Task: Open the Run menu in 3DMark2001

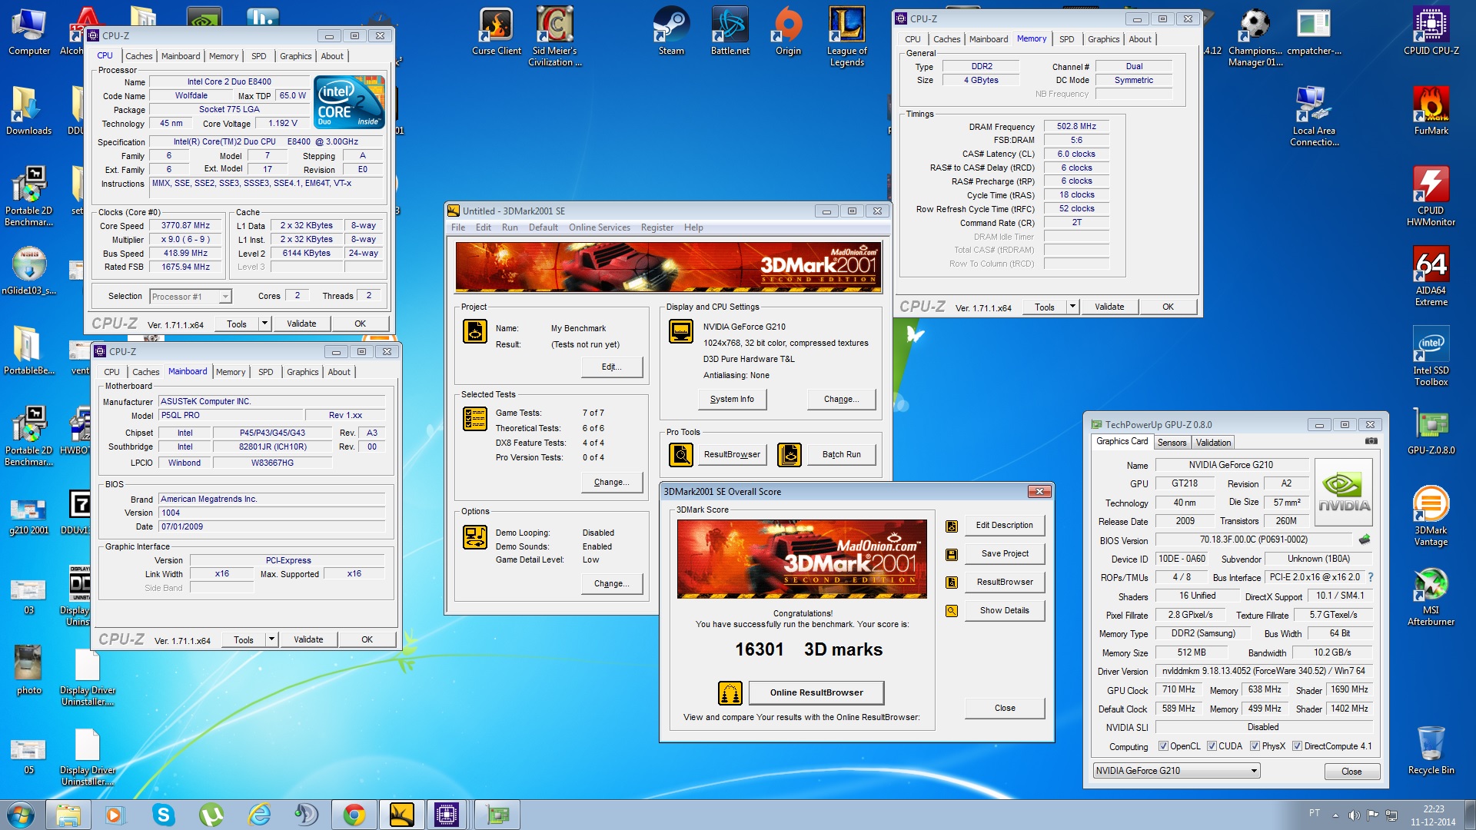Action: (x=510, y=227)
